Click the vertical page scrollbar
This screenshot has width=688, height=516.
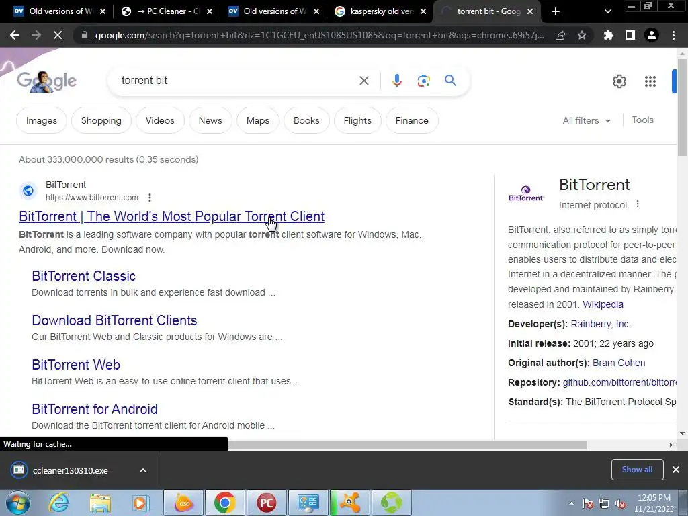tap(682, 107)
